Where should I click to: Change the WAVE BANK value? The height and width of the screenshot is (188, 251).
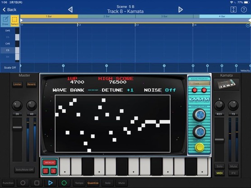pos(93,90)
